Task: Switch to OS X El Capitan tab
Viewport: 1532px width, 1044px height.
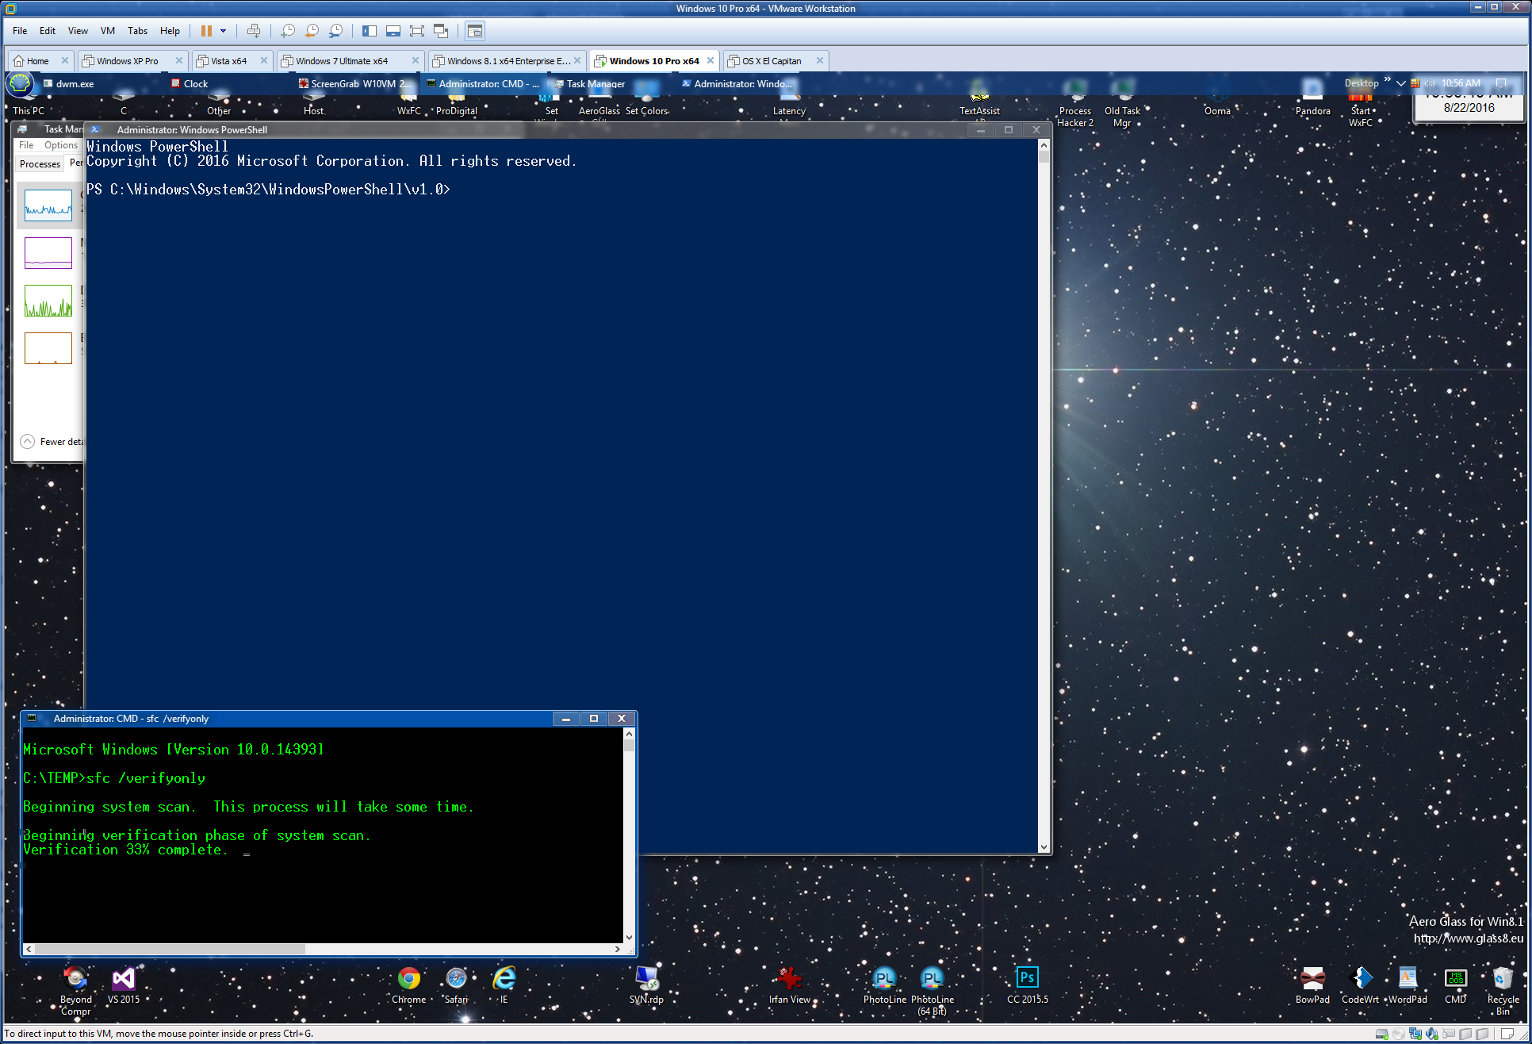Action: tap(772, 61)
